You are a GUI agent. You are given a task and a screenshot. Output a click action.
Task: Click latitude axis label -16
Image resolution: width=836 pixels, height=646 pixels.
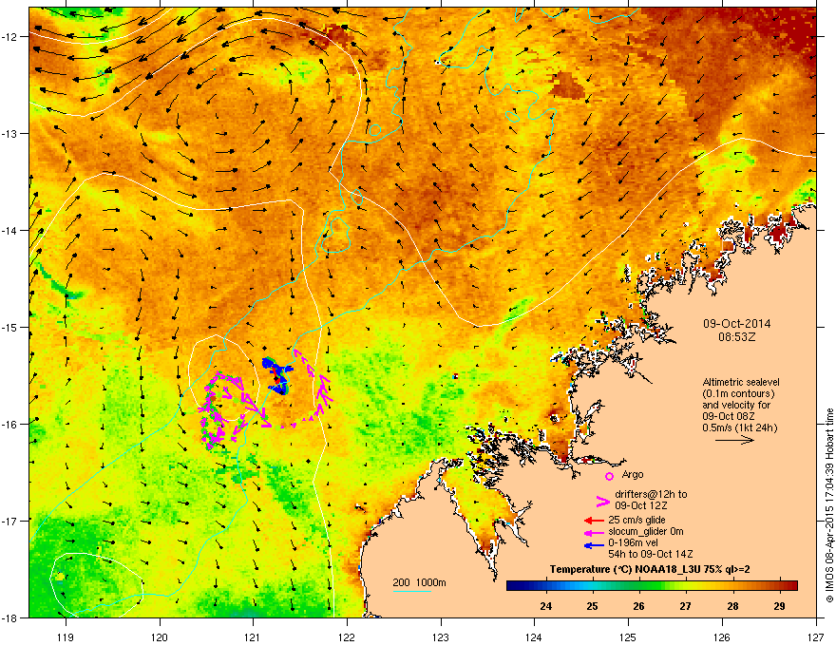(x=9, y=425)
